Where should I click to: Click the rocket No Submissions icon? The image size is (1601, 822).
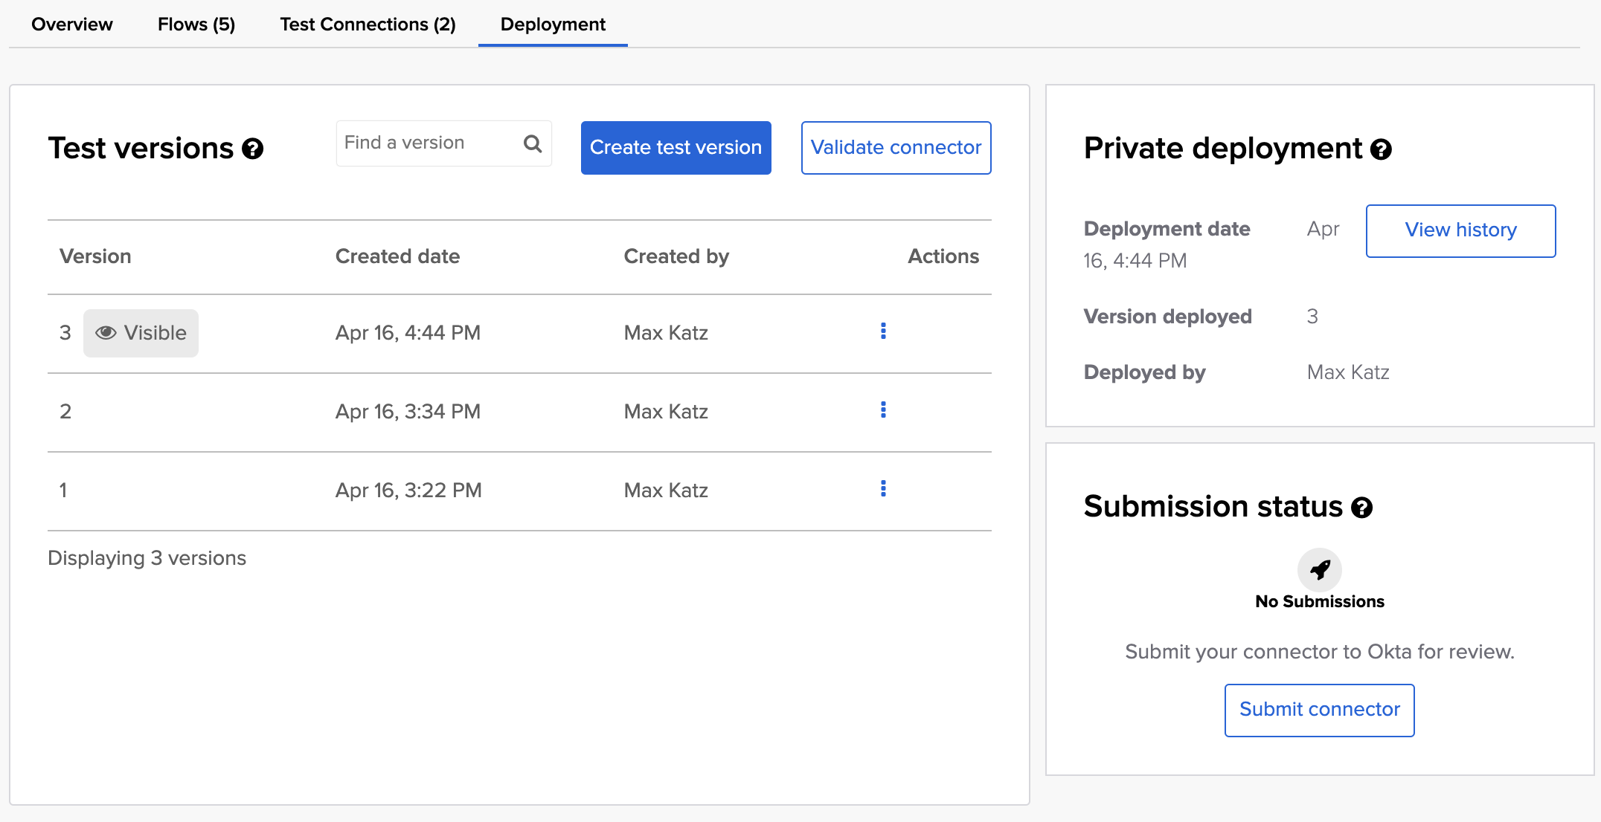(1319, 570)
